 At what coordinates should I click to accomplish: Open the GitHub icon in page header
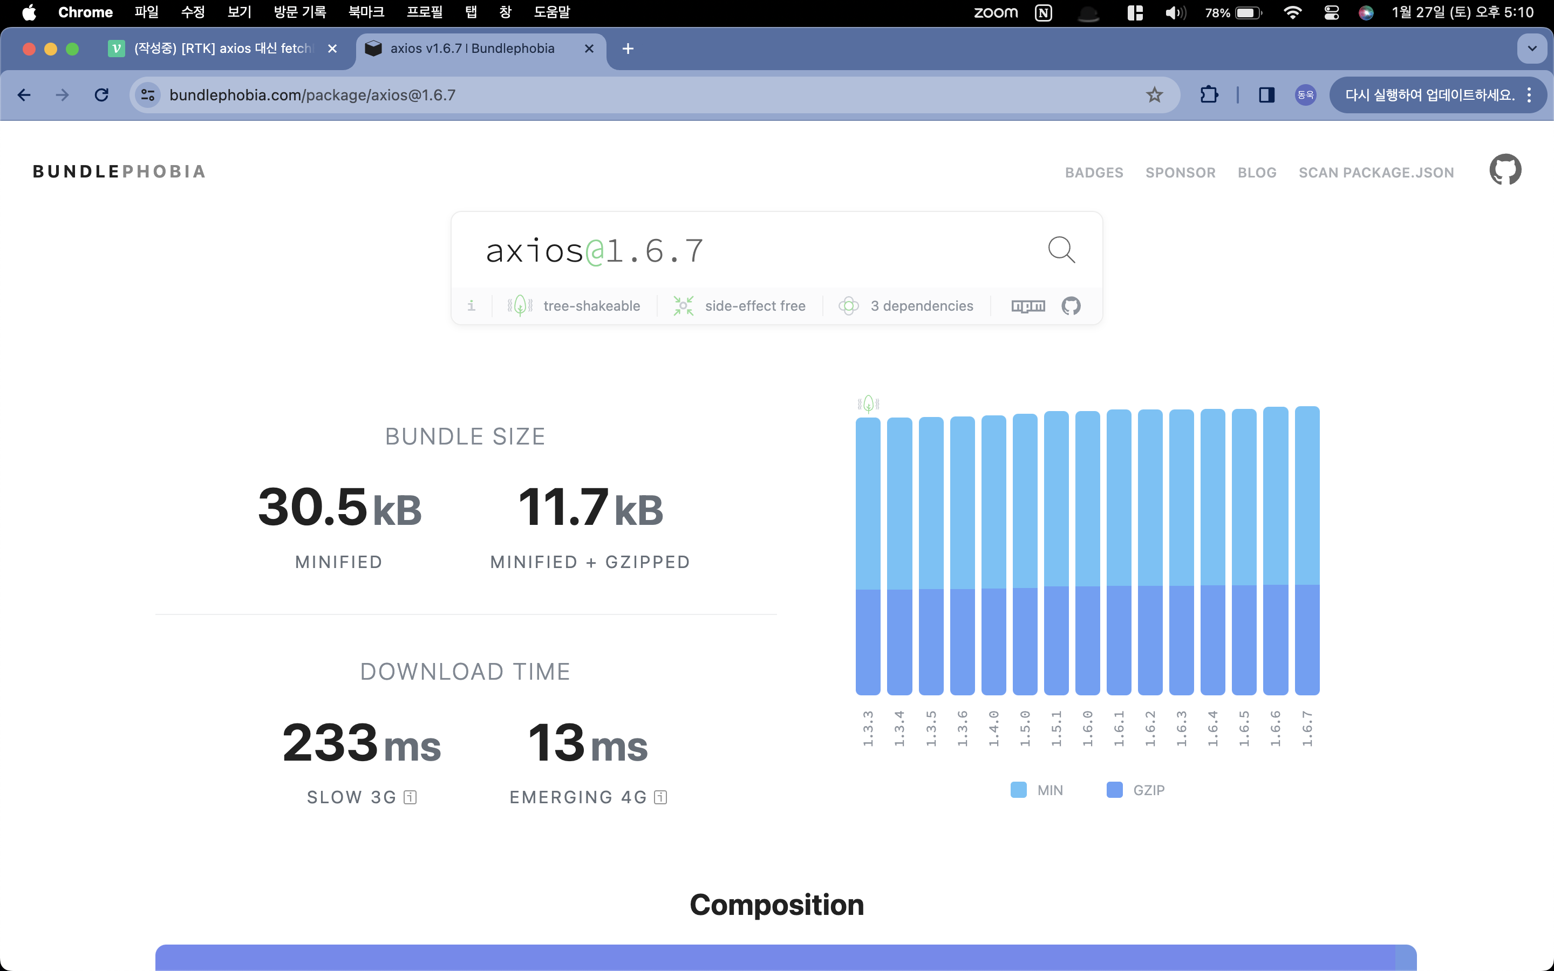[x=1504, y=170]
